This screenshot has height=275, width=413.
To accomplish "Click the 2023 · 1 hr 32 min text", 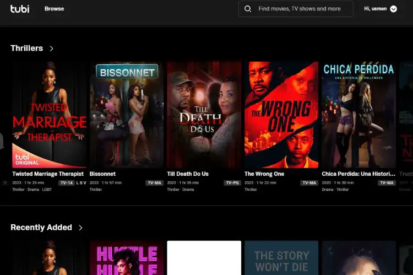I will pos(260,183).
